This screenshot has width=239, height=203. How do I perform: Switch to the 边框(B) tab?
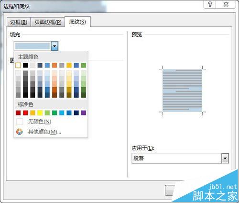coord(19,22)
